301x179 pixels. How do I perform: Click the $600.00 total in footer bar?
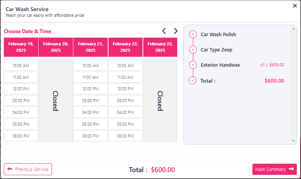[163, 169]
